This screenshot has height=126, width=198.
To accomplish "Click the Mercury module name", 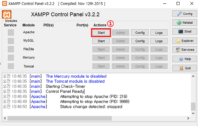I will coord(29,57).
